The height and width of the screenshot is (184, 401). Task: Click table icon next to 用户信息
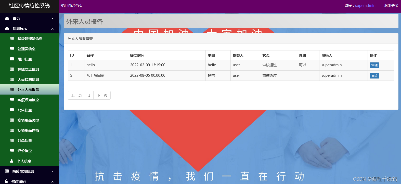[x=12, y=59]
